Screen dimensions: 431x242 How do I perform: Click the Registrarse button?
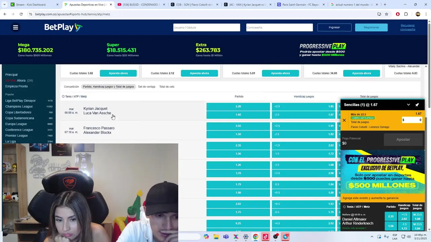371,28
